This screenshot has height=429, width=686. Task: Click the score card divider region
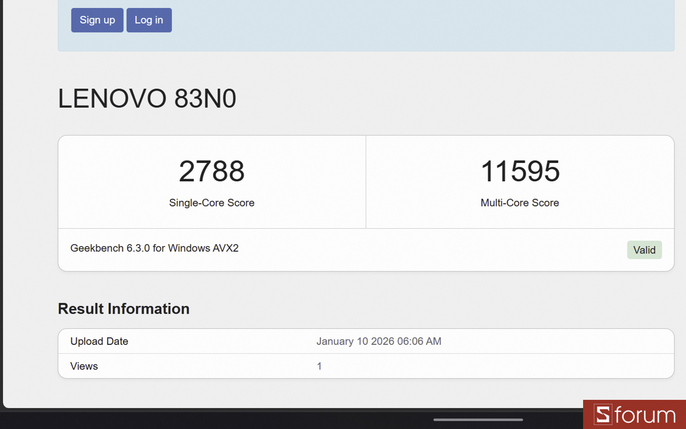(366, 181)
